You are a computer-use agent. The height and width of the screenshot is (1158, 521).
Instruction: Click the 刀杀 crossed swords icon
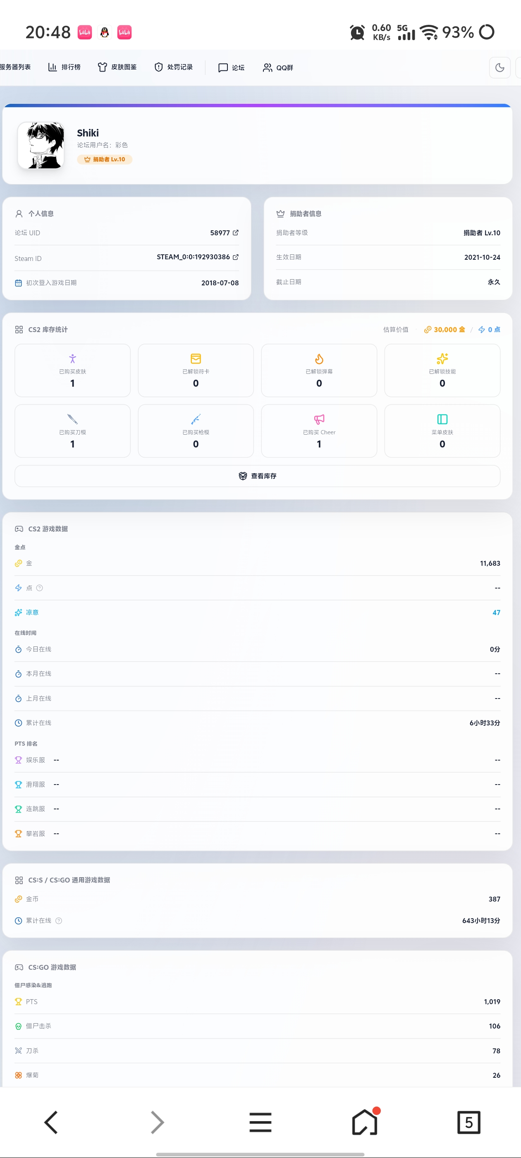point(19,1050)
